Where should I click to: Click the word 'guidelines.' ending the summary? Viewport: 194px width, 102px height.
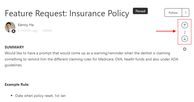[14, 65]
